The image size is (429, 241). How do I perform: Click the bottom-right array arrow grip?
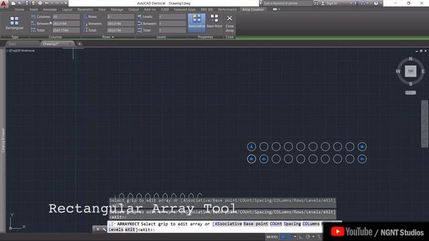coord(362,159)
